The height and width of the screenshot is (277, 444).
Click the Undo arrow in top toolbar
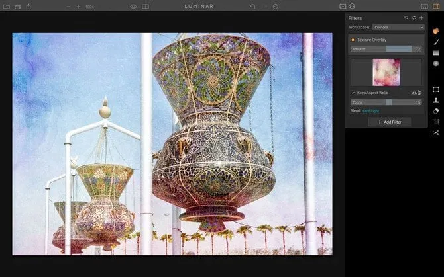(x=252, y=6)
